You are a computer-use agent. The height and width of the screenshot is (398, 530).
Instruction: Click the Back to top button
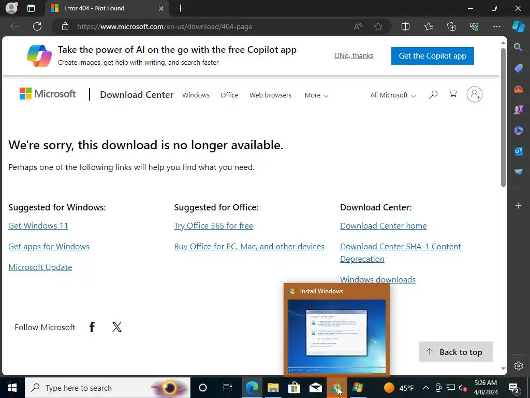pos(456,352)
